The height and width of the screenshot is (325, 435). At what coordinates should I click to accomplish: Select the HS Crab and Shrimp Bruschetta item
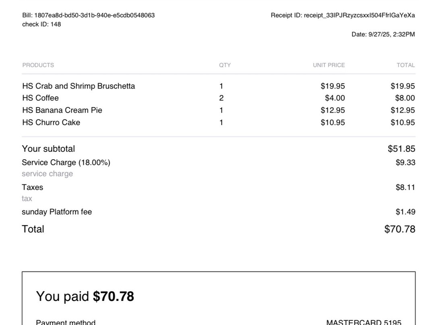(x=79, y=86)
